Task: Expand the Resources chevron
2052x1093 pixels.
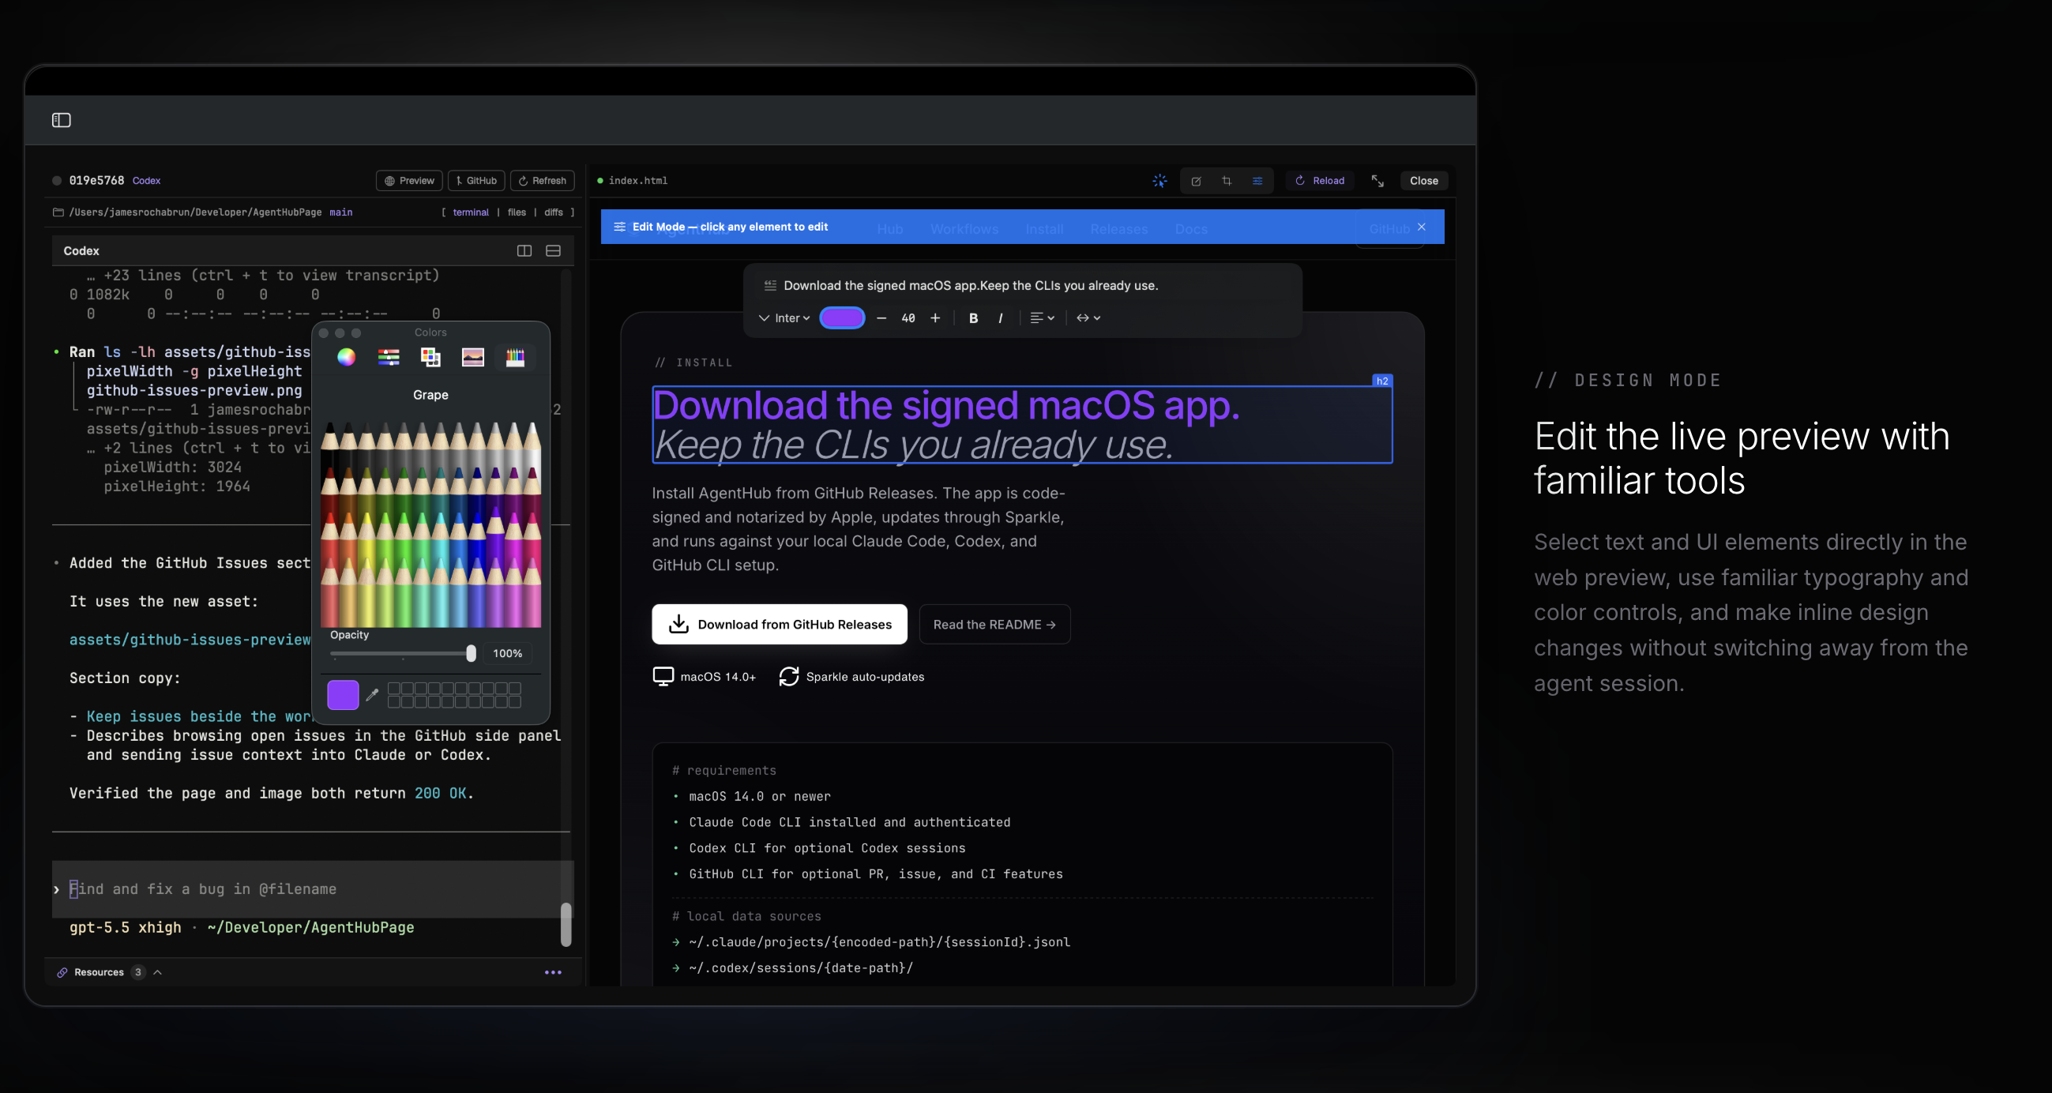Action: 158,972
